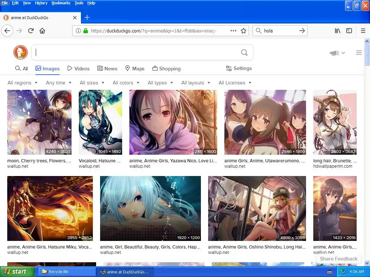Submit search bar query with arrow
The width and height of the screenshot is (370, 277).
tap(302, 31)
